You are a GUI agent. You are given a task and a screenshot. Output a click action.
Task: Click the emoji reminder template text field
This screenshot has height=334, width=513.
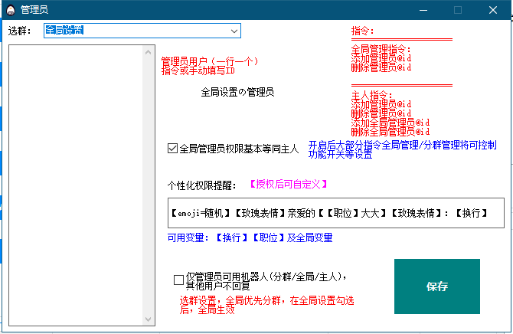tap(329, 213)
